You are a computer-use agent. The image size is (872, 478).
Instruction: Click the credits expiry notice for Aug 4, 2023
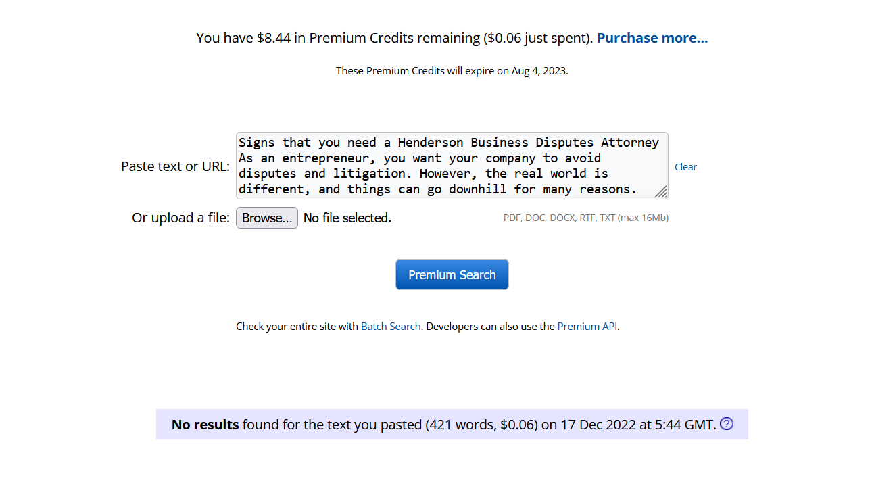point(452,70)
